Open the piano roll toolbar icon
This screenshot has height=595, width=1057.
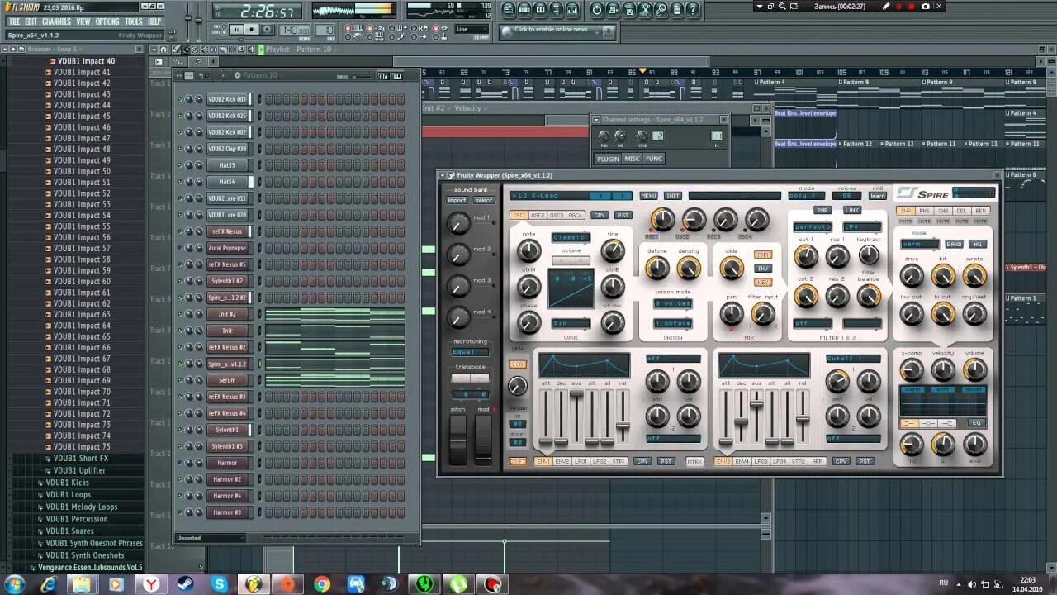(541, 10)
